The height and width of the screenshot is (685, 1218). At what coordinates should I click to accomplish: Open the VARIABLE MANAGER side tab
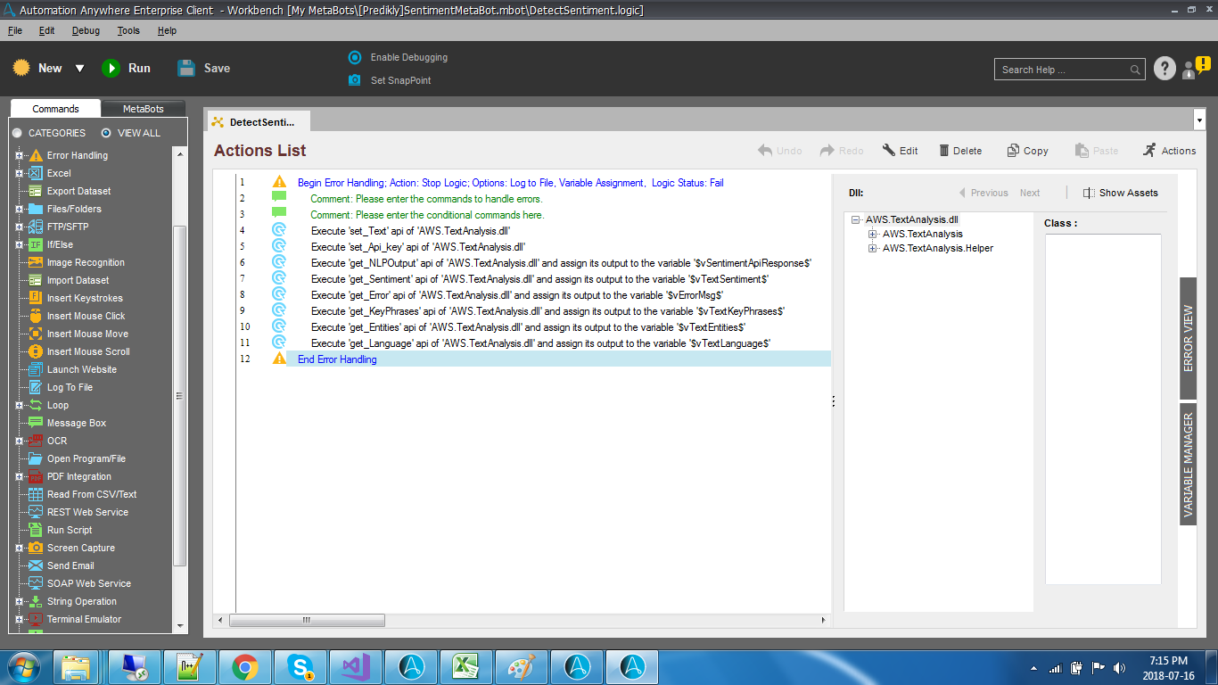[x=1188, y=464]
